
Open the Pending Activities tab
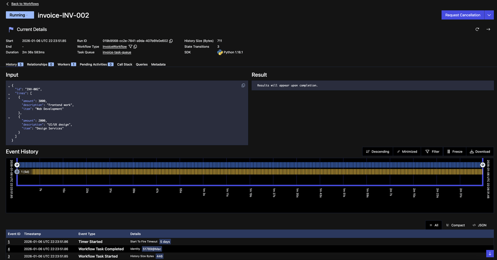coord(97,64)
